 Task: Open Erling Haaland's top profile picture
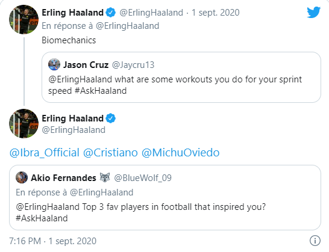coord(23,19)
